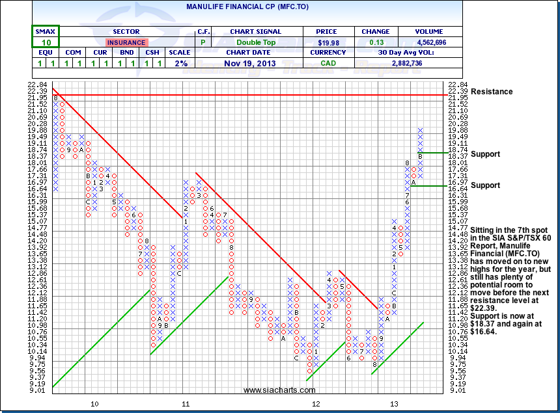Click the lower Support label near 16.64
This screenshot has width=560, height=413.
485,185
